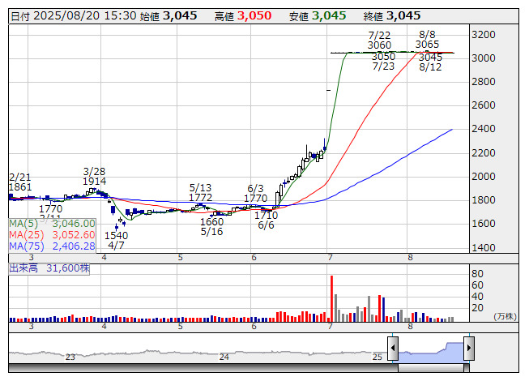Click the MA(25) legend value 3,052.60
Viewport: 529px width, 381px height.
74,234
